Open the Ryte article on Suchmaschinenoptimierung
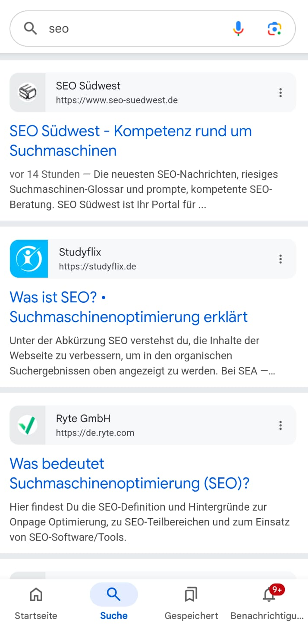308x624 pixels. pos(129,473)
